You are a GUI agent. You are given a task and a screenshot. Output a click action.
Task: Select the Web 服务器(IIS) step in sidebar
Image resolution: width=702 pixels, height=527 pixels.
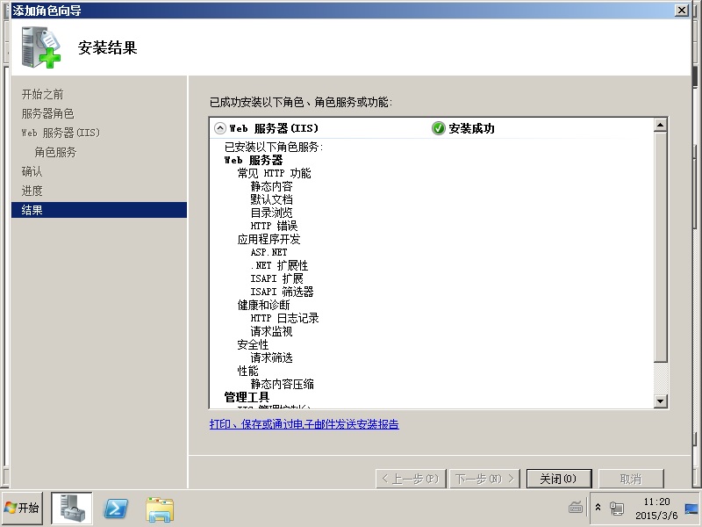[x=61, y=134]
